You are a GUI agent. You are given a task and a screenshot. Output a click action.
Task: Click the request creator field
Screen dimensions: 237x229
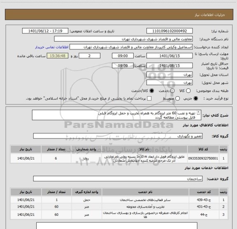pos(131,47)
